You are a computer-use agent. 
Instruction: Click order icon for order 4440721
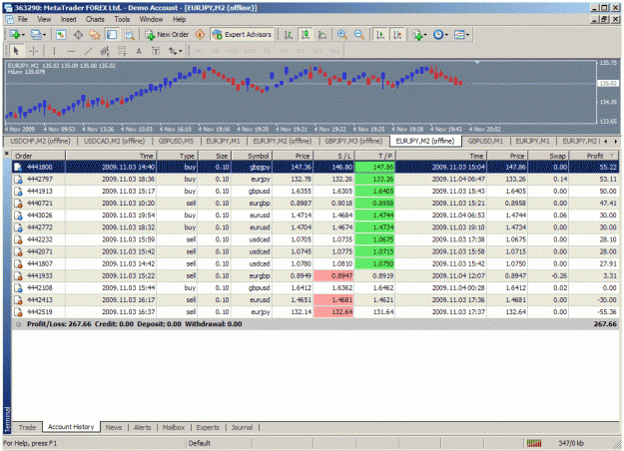18,204
